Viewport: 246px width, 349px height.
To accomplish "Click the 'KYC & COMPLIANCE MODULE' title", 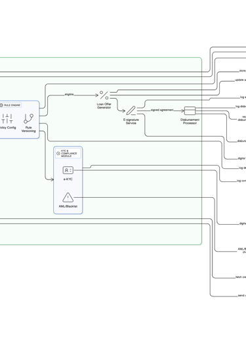I will [x=69, y=153].
